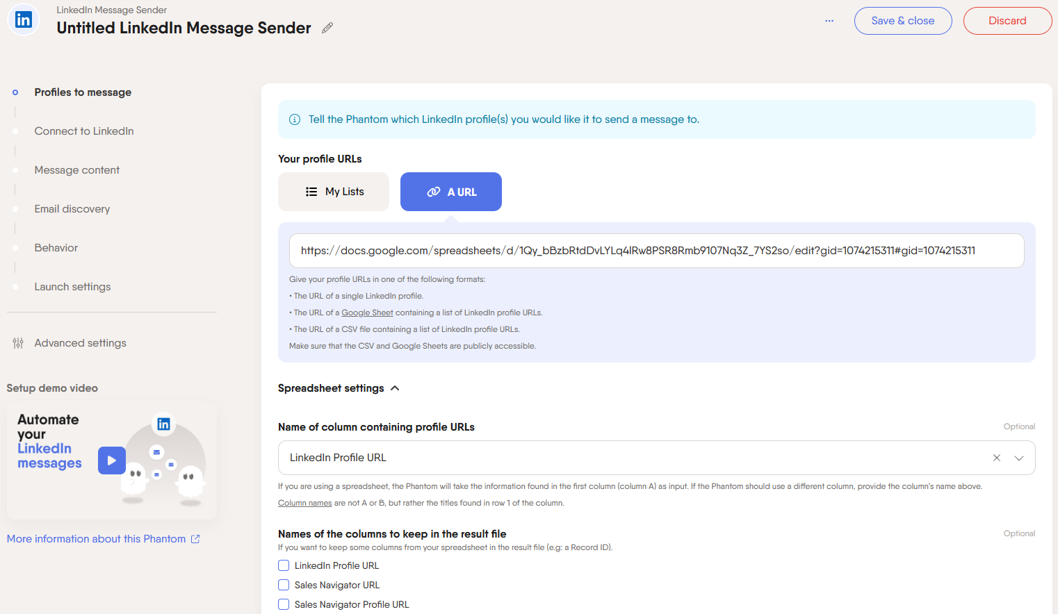This screenshot has width=1058, height=614.
Task: Go to Message content step
Action: tap(77, 170)
